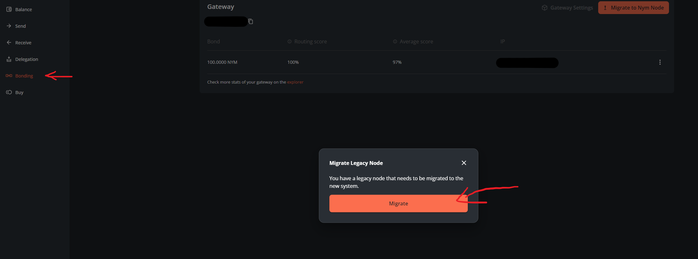Open the Receive section
698x259 pixels.
23,43
